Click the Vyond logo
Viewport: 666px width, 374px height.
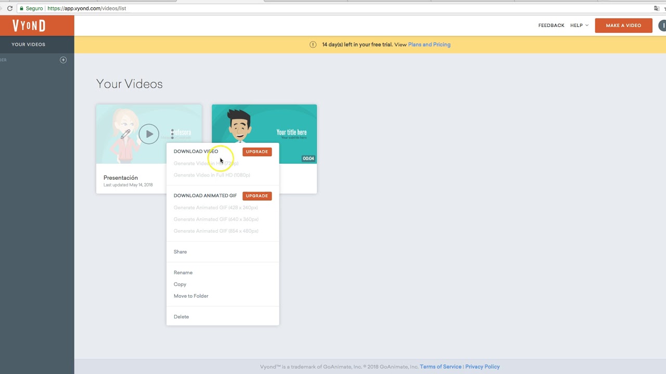click(x=29, y=25)
